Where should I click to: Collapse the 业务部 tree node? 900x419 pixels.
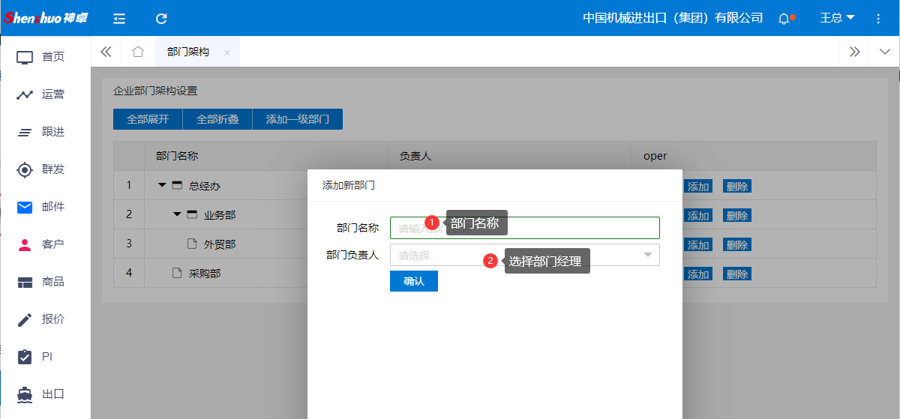click(x=177, y=214)
